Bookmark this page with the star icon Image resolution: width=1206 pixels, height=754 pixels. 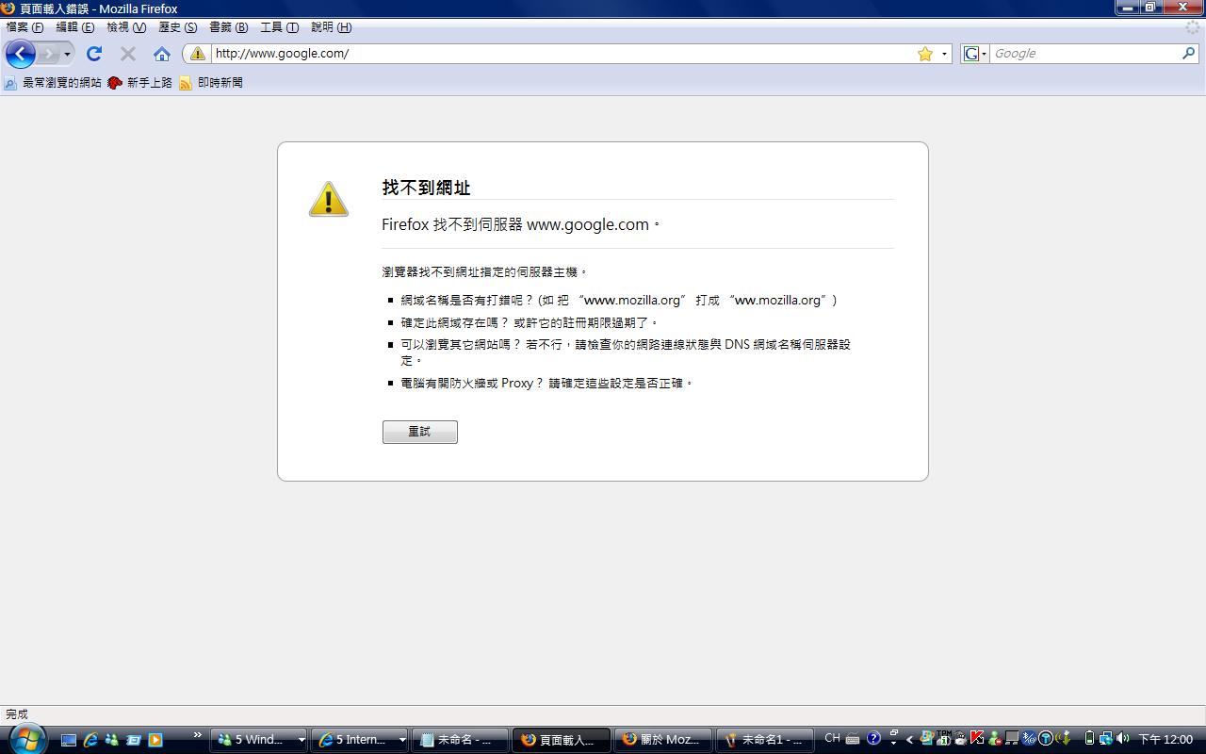[925, 54]
